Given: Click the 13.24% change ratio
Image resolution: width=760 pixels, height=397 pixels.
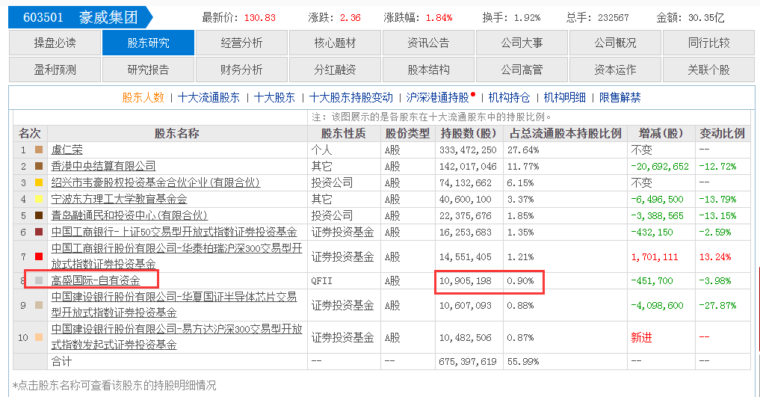Looking at the screenshot, I should [715, 257].
